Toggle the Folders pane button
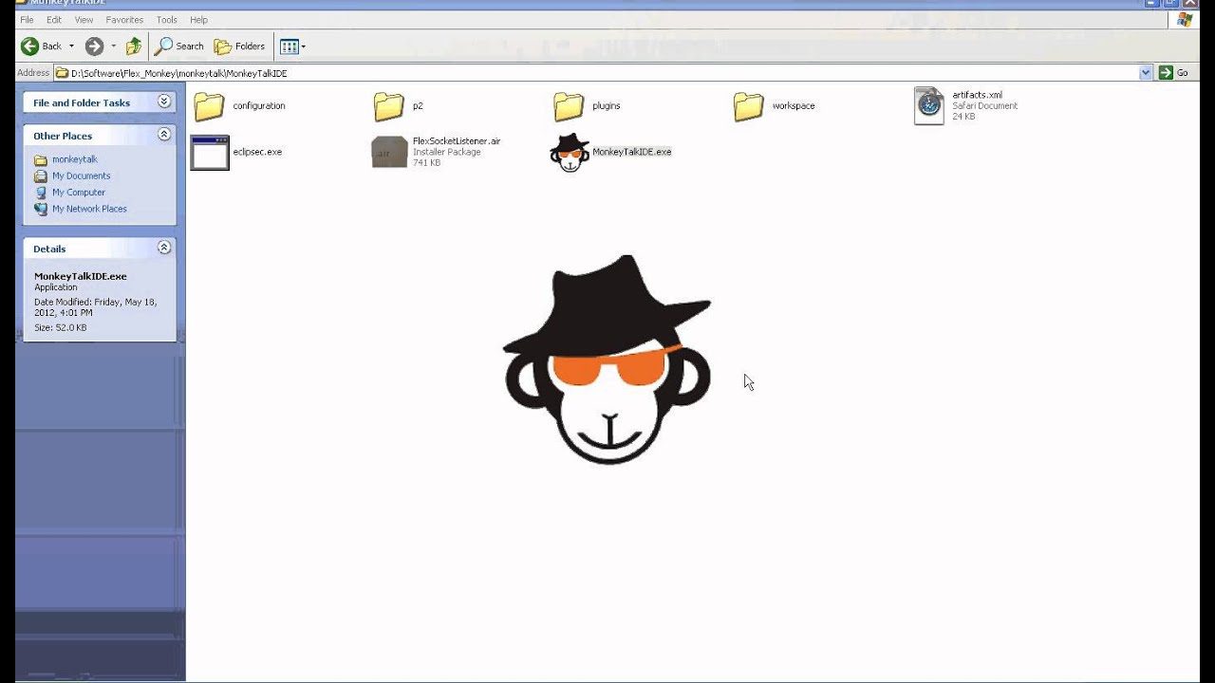The height and width of the screenshot is (683, 1215). 240,46
